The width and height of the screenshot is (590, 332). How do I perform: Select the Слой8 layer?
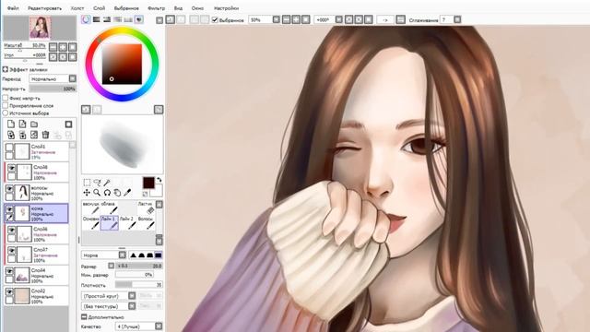point(37,172)
